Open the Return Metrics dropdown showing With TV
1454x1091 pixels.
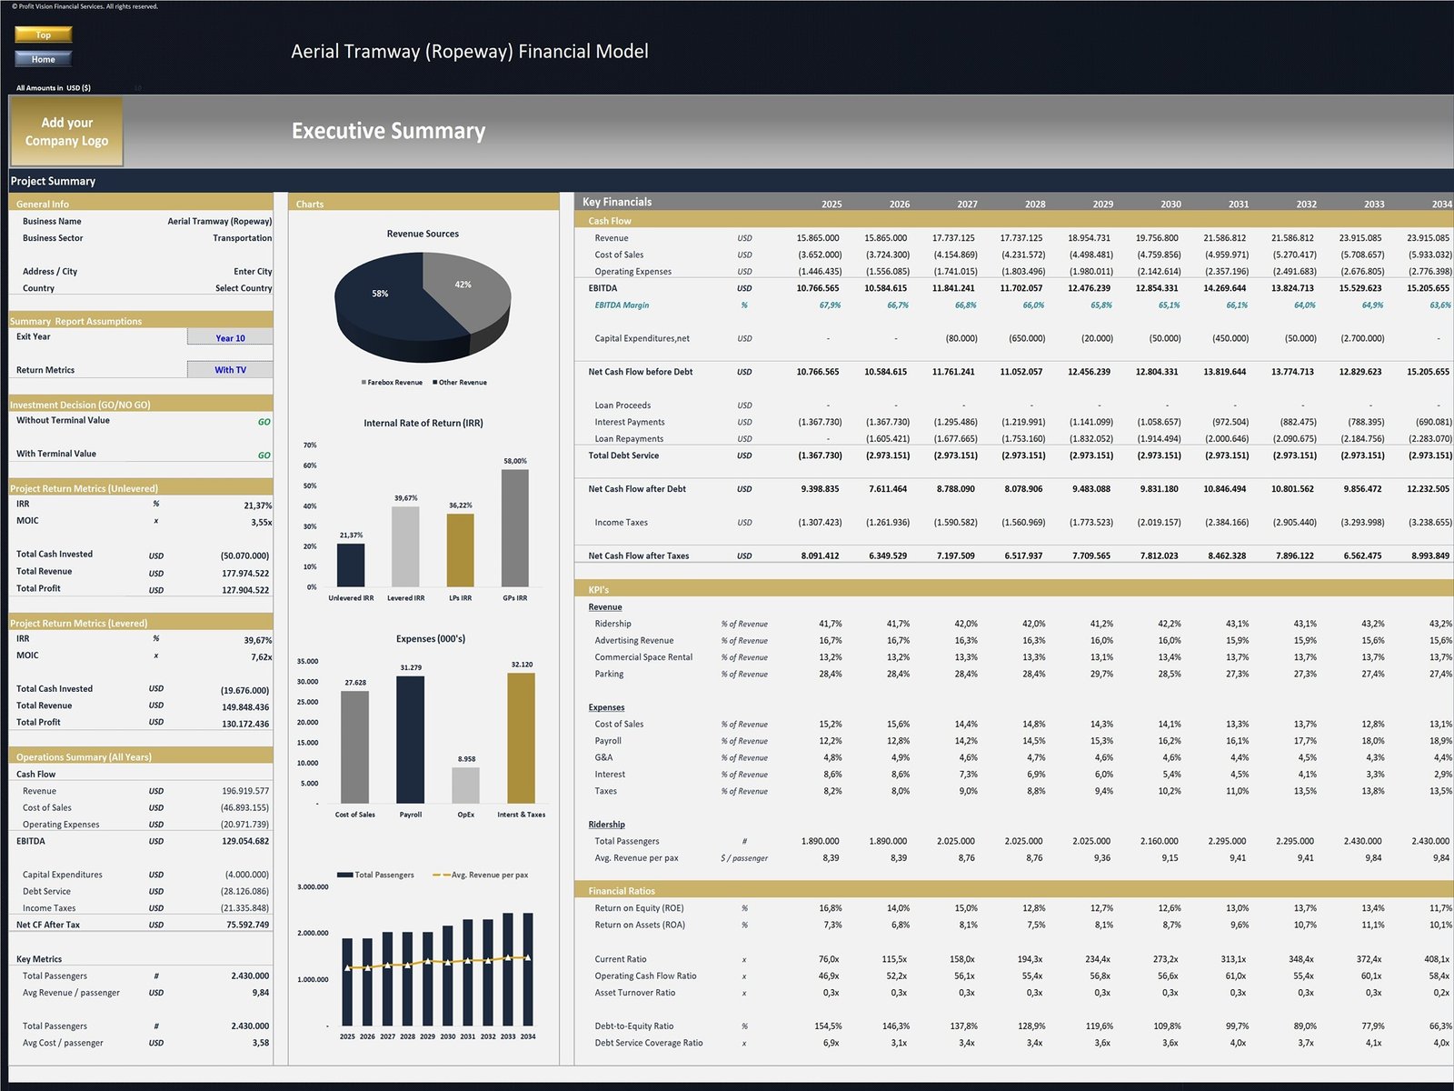[229, 369]
